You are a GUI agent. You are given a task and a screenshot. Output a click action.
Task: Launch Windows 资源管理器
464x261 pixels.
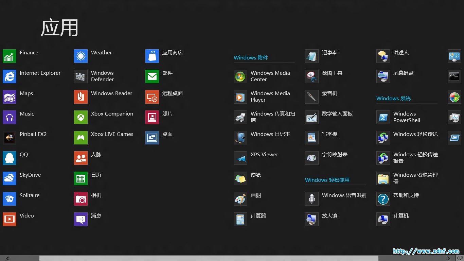point(383,178)
